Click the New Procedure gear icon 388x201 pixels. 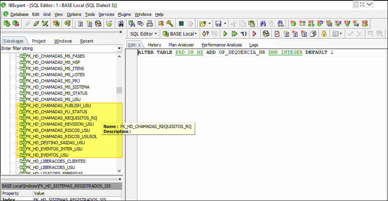(320, 24)
